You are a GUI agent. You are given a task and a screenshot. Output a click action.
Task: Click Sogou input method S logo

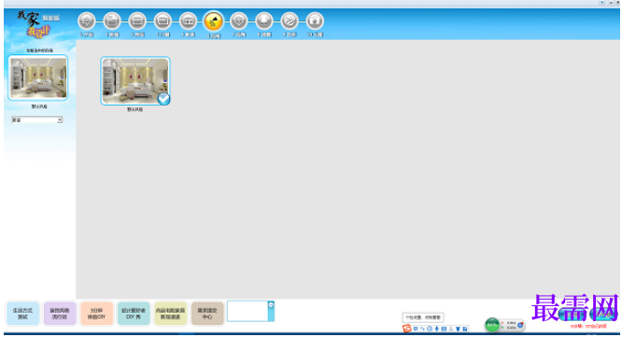tap(406, 329)
